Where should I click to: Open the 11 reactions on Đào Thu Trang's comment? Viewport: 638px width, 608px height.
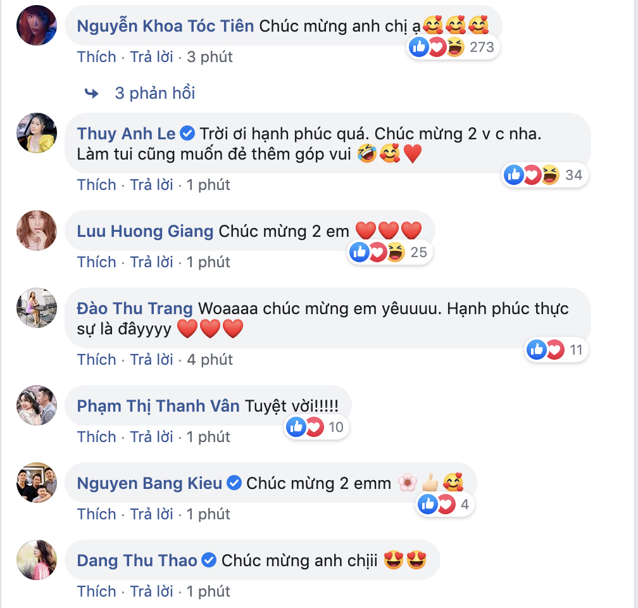click(x=556, y=350)
